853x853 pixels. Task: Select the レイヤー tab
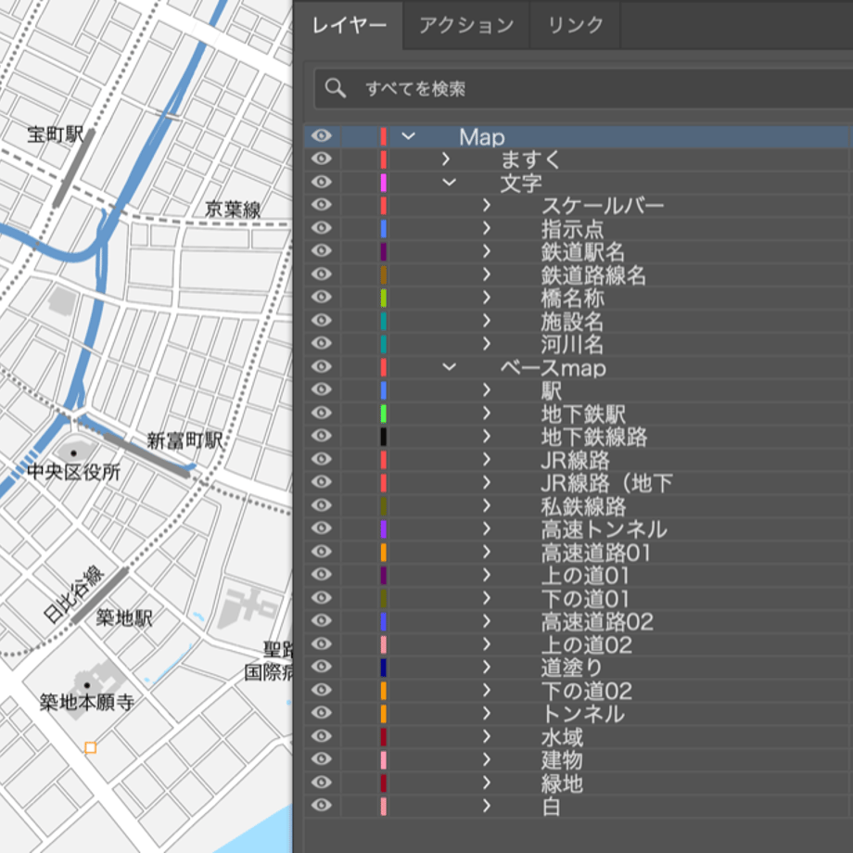[349, 25]
